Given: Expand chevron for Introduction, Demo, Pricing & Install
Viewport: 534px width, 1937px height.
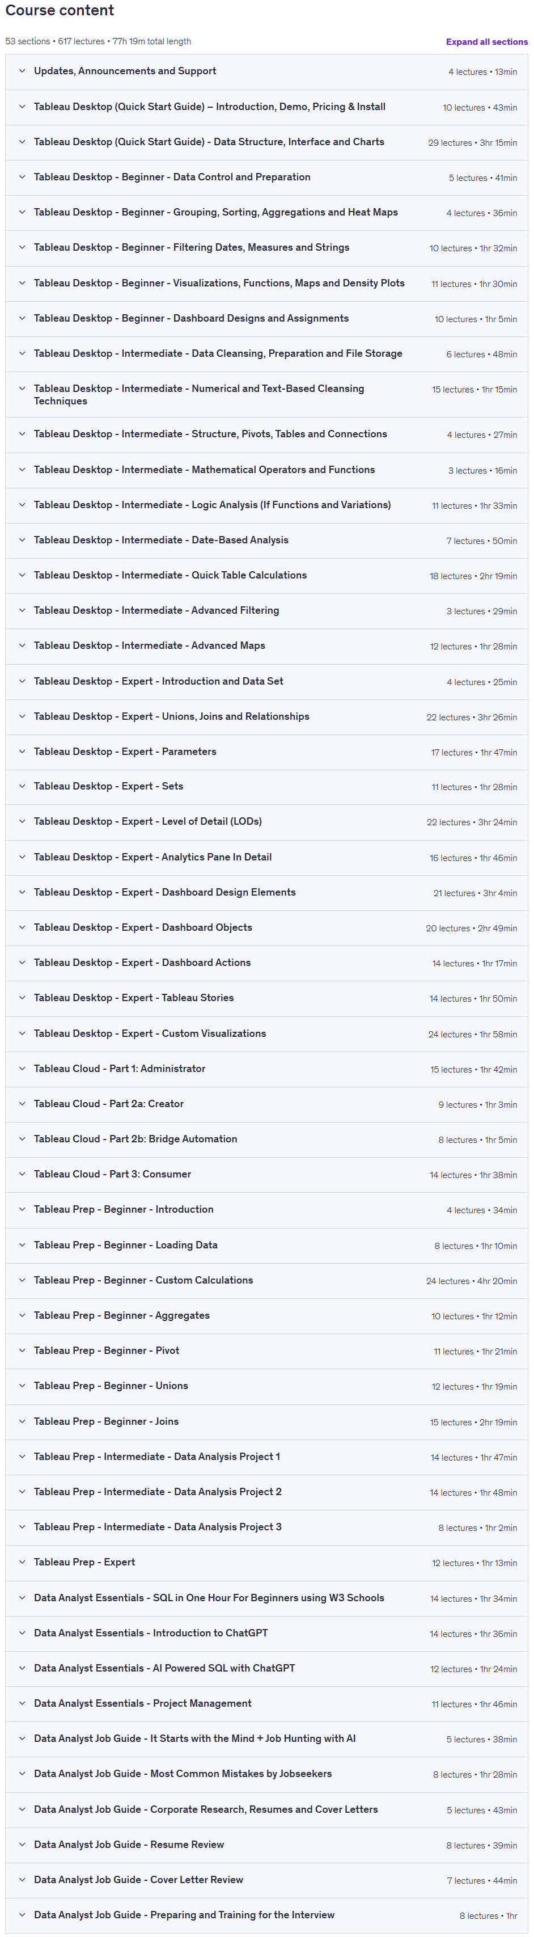Looking at the screenshot, I should click(x=22, y=107).
